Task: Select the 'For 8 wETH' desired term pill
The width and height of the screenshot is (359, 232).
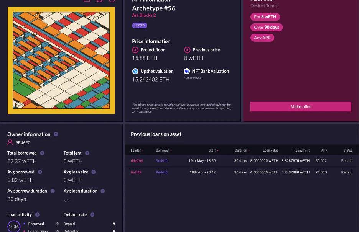Action: click(265, 17)
